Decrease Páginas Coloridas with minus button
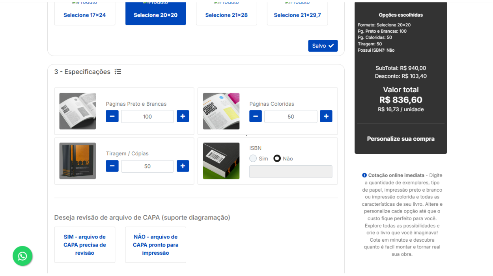The height and width of the screenshot is (276, 493). pyautogui.click(x=256, y=116)
